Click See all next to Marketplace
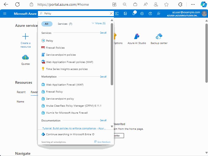This screenshot has width=208, height=156. coord(103,77)
